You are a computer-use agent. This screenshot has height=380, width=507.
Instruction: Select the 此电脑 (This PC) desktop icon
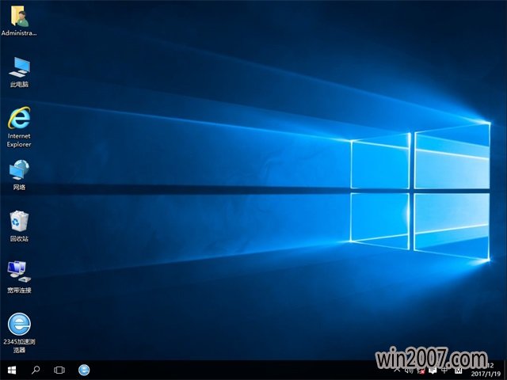pos(19,72)
